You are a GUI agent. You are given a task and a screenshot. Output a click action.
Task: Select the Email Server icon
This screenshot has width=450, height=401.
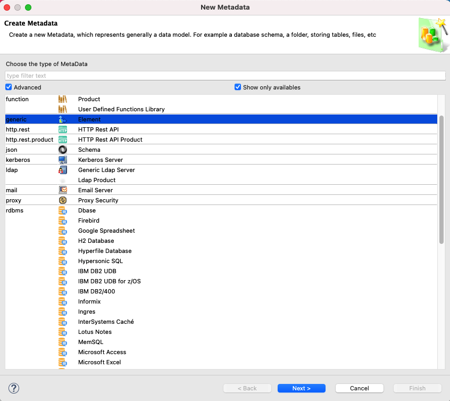point(63,190)
